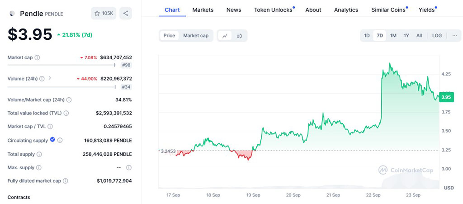Click circulating supply 160,813,089 PENDLE
463x204 pixels.
click(108, 140)
